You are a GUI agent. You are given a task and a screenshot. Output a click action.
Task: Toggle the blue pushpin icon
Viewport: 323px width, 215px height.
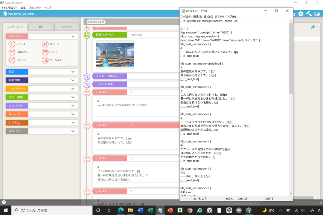313,27
